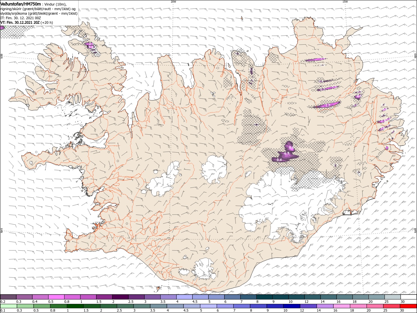Select the 6–7 slate blue snow swatch
Image resolution: width=417 pixels, height=313 pixels.
coord(233,297)
